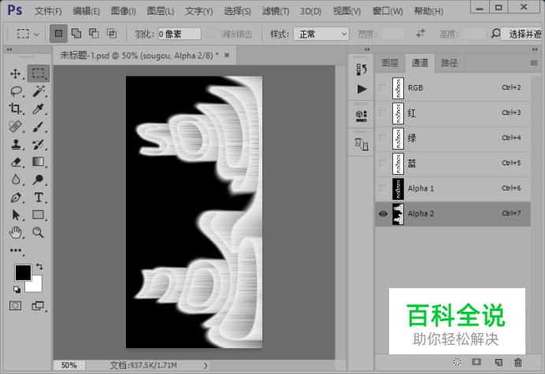
Task: Show the 绿 channel visibility
Action: click(383, 139)
